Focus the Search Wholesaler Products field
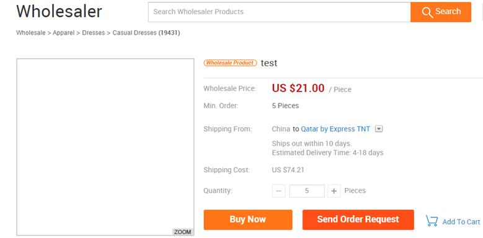Image resolution: width=483 pixels, height=238 pixels. pyautogui.click(x=279, y=12)
